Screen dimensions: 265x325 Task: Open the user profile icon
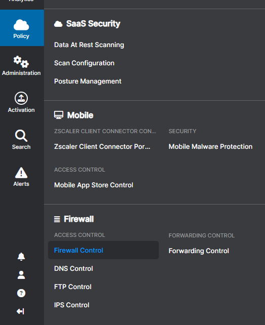tap(21, 275)
